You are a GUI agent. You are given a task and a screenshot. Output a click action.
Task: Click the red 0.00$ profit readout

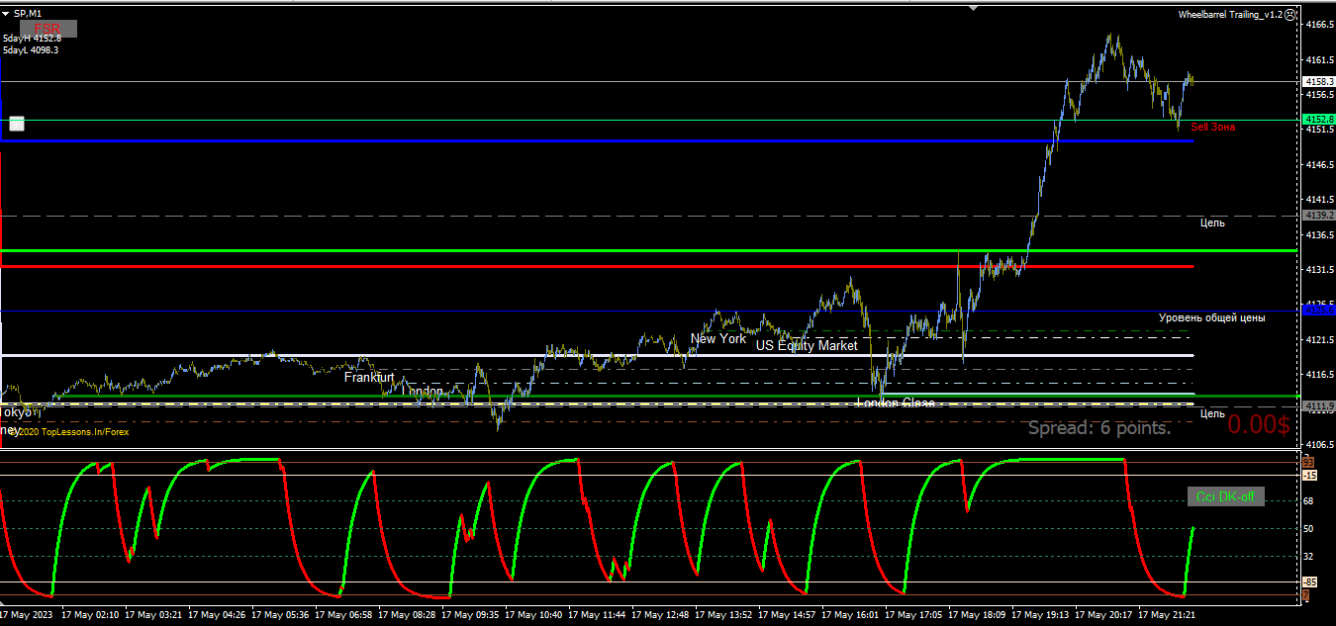1259,425
